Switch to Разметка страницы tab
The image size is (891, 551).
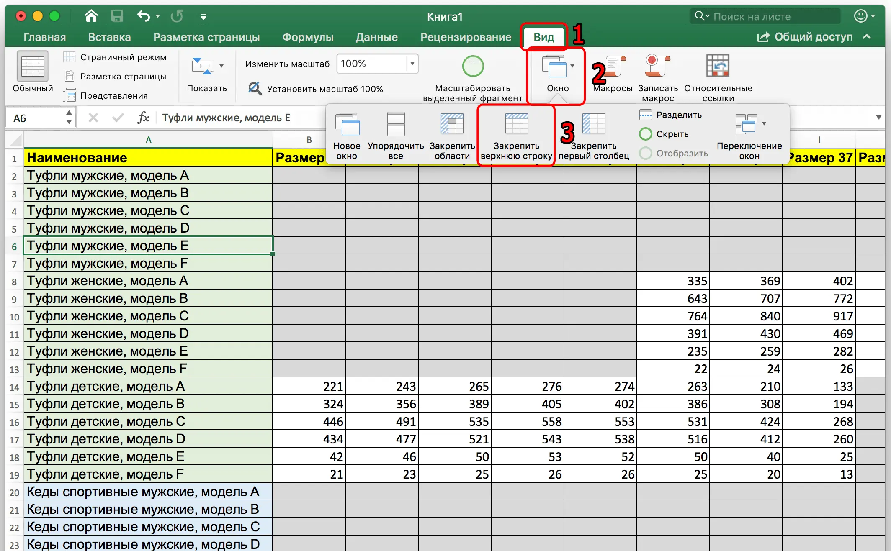pos(206,37)
